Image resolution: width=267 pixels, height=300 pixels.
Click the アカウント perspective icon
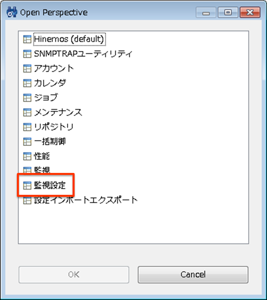tap(27, 68)
